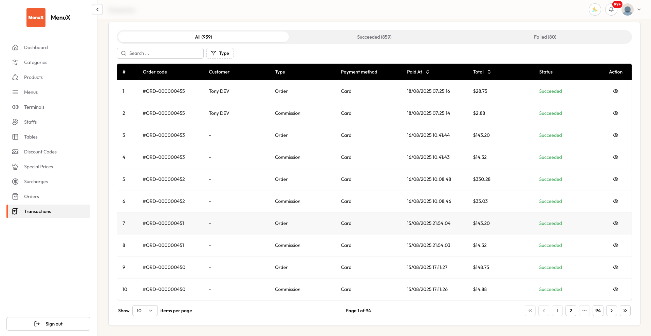View row 6 commission $33.03 details
The height and width of the screenshot is (336, 651).
[x=615, y=201]
